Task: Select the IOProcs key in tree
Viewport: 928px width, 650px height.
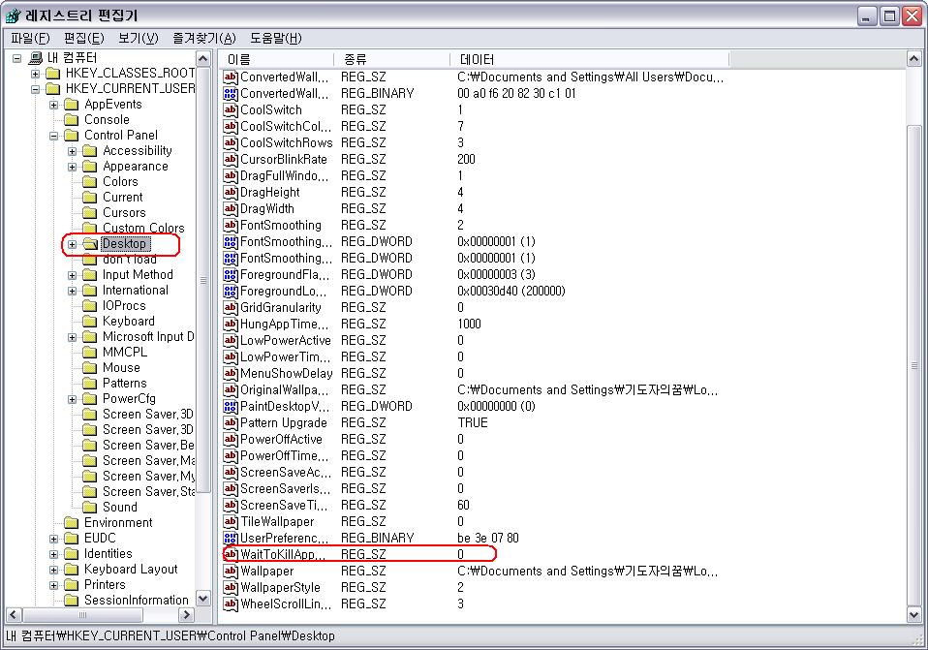Action: [x=124, y=306]
